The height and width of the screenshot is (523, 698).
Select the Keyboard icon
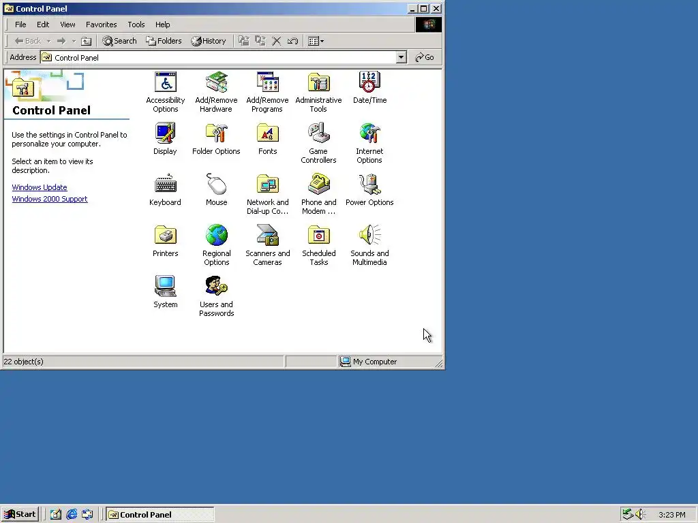[x=165, y=190]
